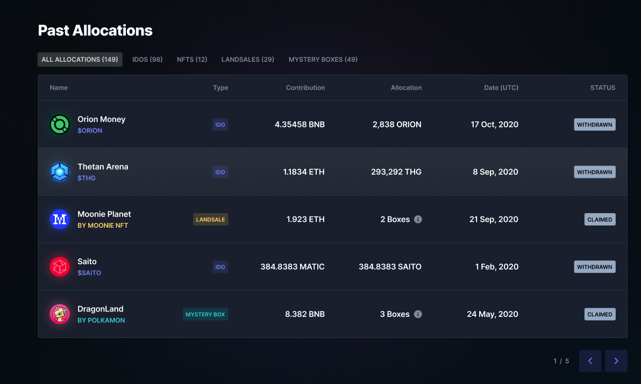Click the 1 / 5 page indicator
Viewport: 641px width, 384px height.
(561, 361)
